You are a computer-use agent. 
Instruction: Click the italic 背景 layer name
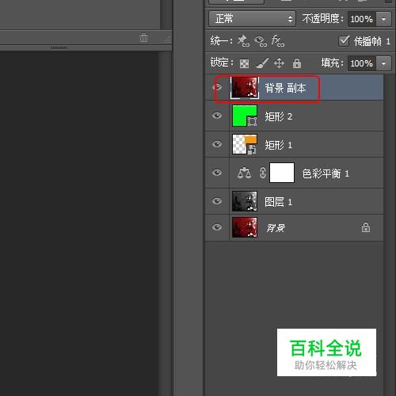point(276,228)
